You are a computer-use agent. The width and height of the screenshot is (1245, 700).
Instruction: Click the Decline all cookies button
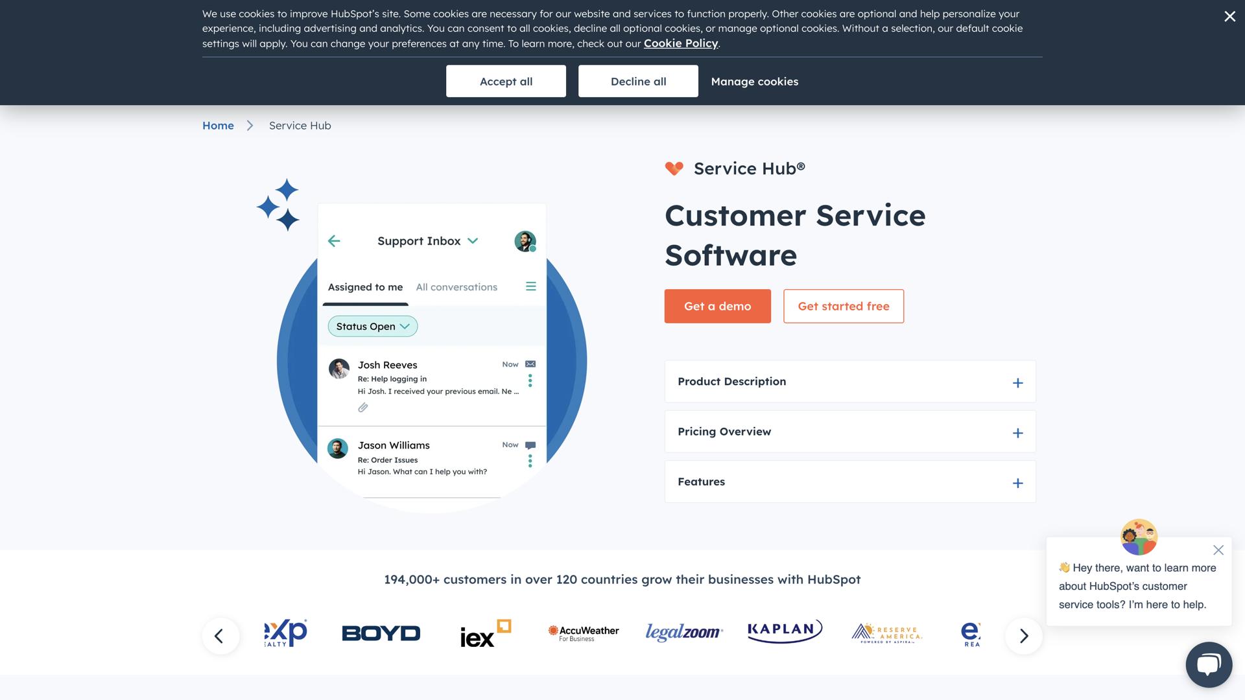[637, 81]
